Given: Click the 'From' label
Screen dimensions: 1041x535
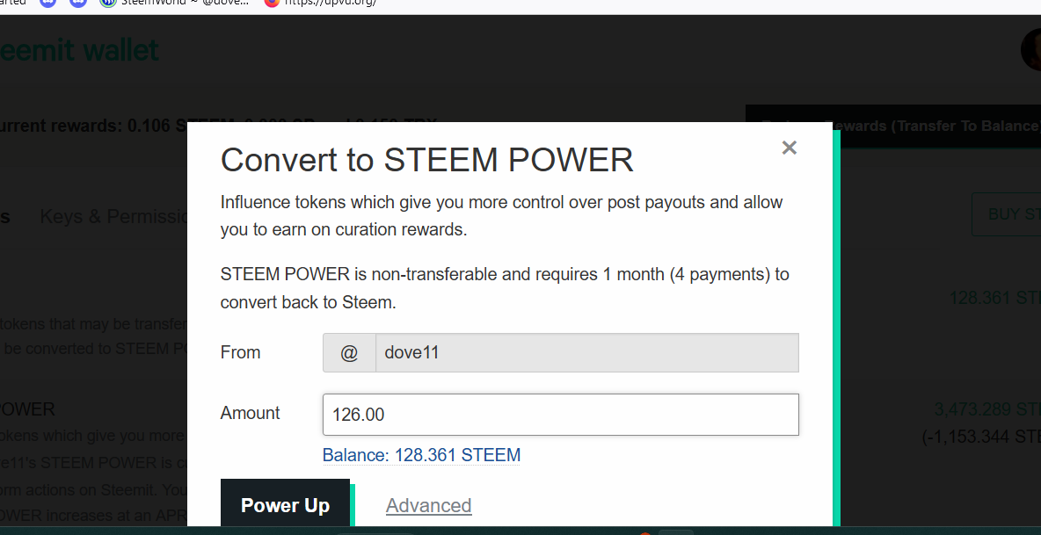Looking at the screenshot, I should 240,352.
